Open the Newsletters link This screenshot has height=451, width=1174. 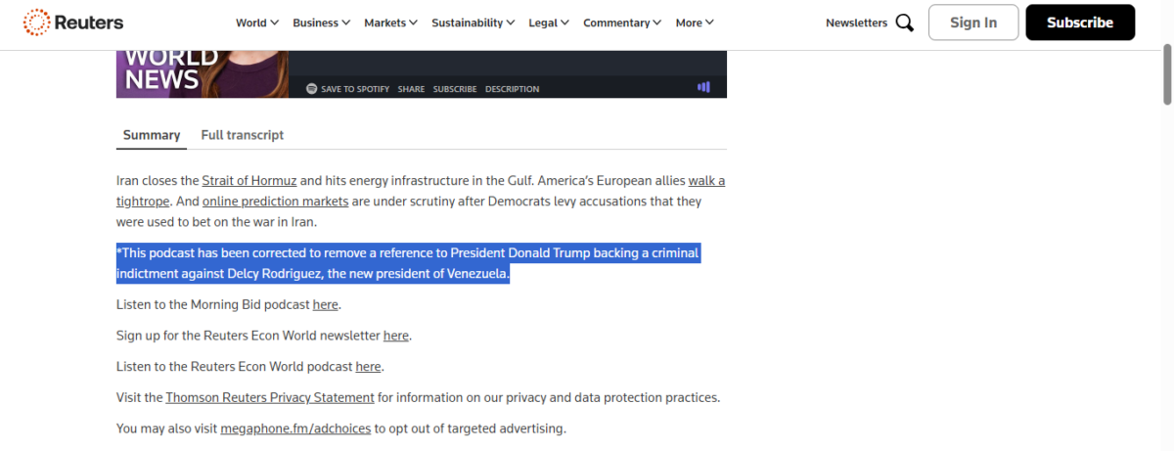856,23
